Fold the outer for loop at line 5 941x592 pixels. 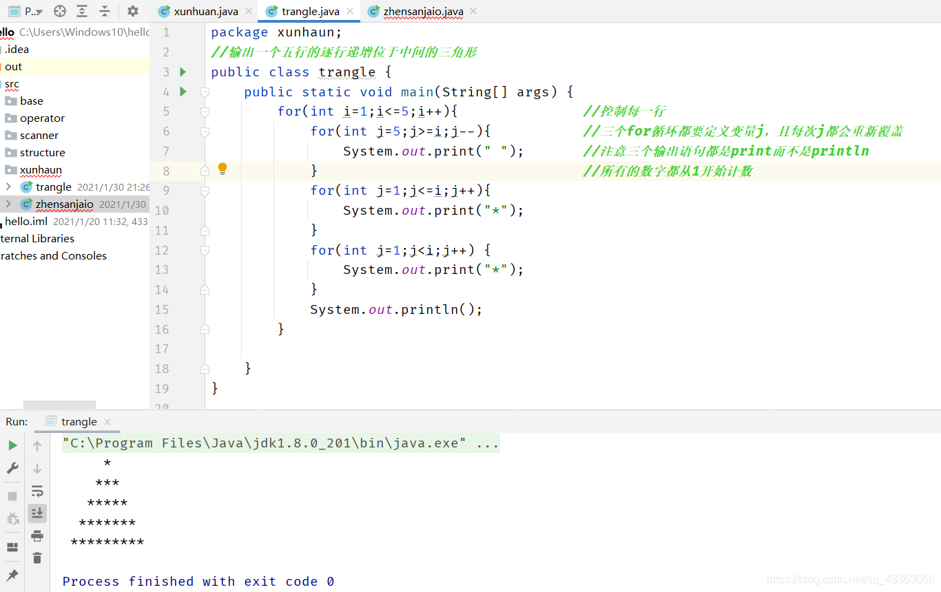click(x=205, y=112)
